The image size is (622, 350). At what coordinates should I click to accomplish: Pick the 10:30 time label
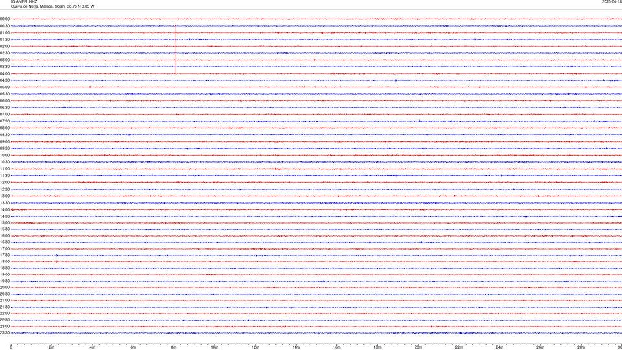click(x=5, y=162)
